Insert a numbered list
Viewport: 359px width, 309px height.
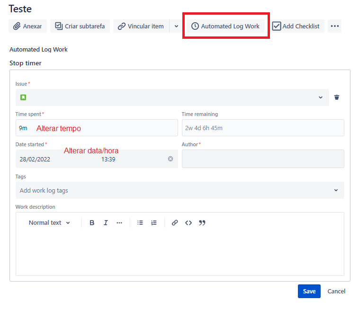[154, 223]
